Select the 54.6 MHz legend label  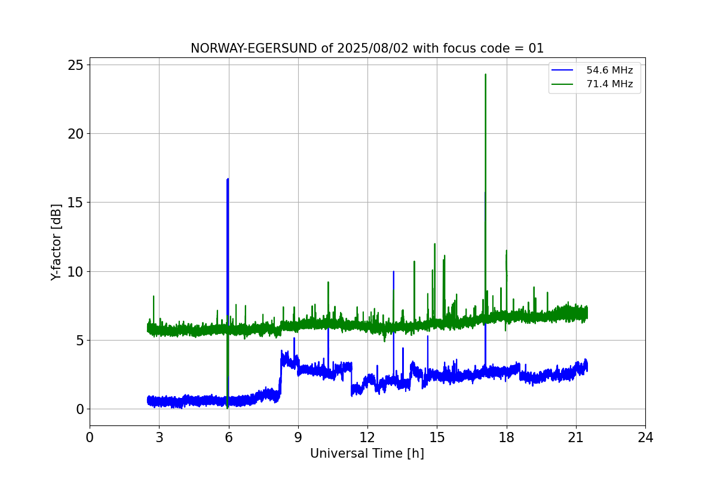609,71
